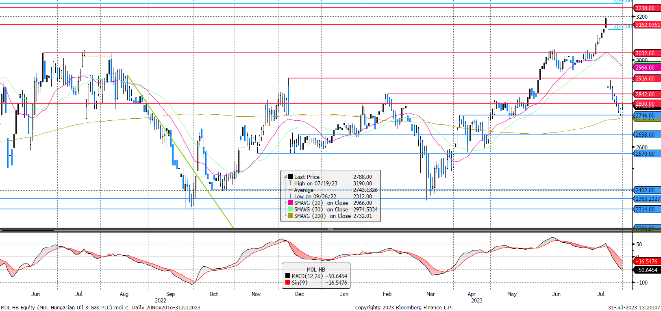The width and height of the screenshot is (661, 311).
Task: Click the Low marker icon in legend
Action: tap(290, 196)
